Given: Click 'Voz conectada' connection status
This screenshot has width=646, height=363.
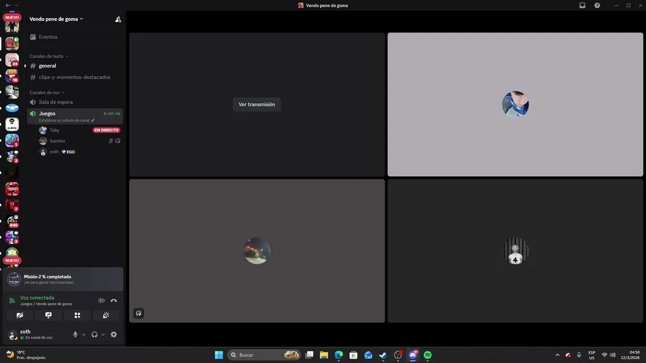Looking at the screenshot, I should (37, 297).
